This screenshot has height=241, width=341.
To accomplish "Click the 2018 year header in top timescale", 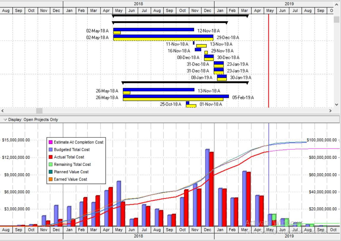I will [138, 4].
